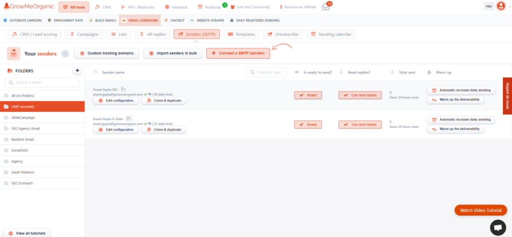Click Import senders in bulk
Viewport: 512px width, 237px height.
tap(172, 53)
